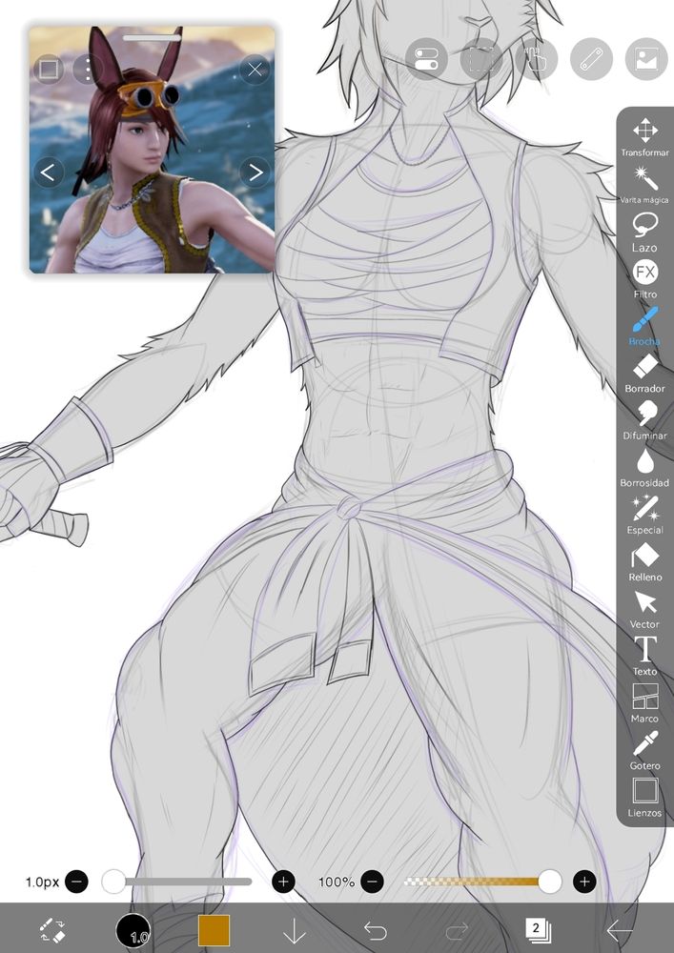Tap the down arrow to hide toolbar

click(x=295, y=930)
